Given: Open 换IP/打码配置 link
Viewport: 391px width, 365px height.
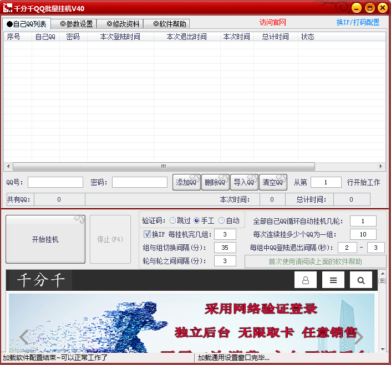Looking at the screenshot, I should [358, 22].
